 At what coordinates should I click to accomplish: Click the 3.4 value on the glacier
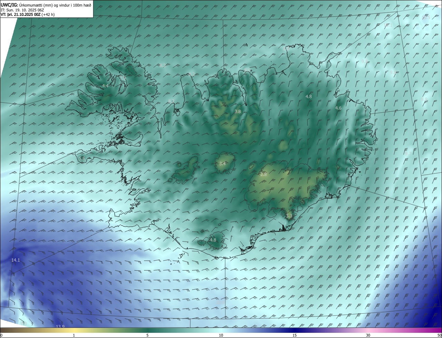coord(222,163)
